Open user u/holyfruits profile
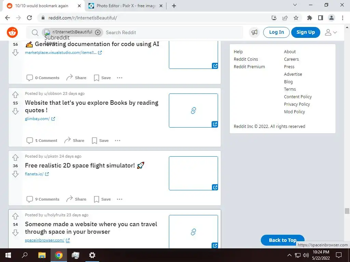Viewport: 350px width, 262px height. point(55,215)
